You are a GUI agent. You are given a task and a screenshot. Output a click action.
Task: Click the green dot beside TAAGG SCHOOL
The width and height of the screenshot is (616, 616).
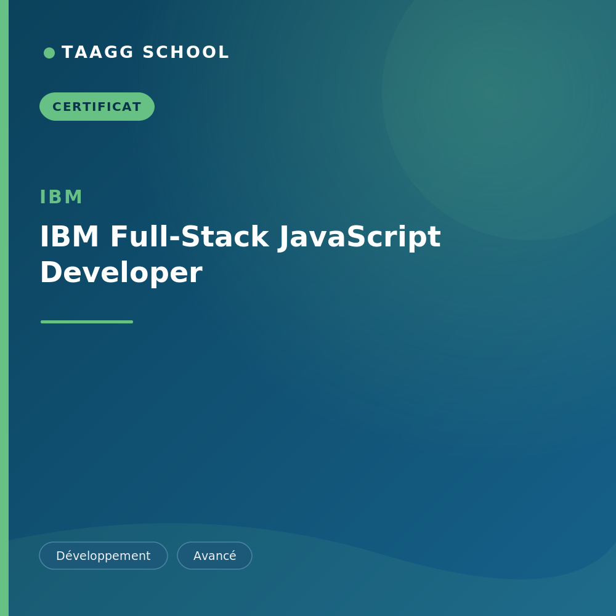[x=49, y=52]
